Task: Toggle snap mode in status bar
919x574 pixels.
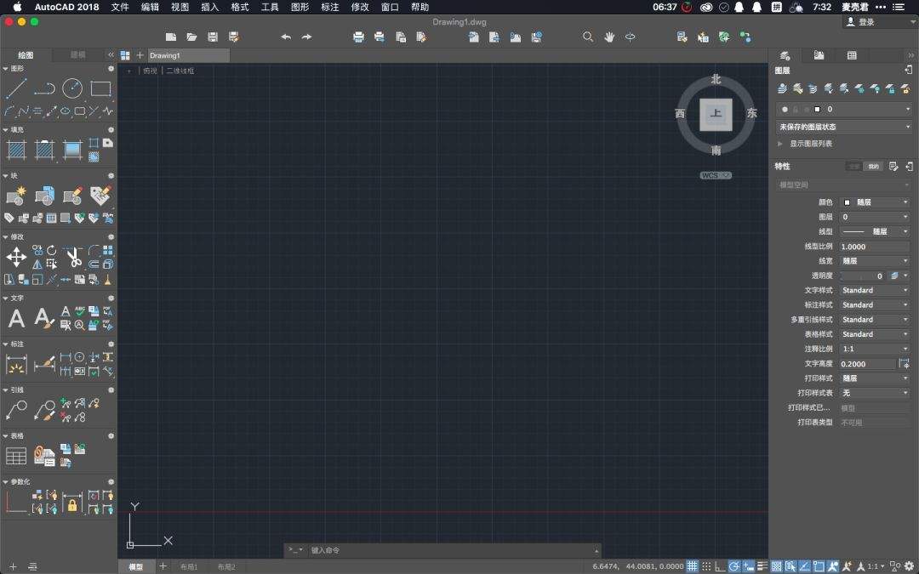Action: tap(706, 566)
